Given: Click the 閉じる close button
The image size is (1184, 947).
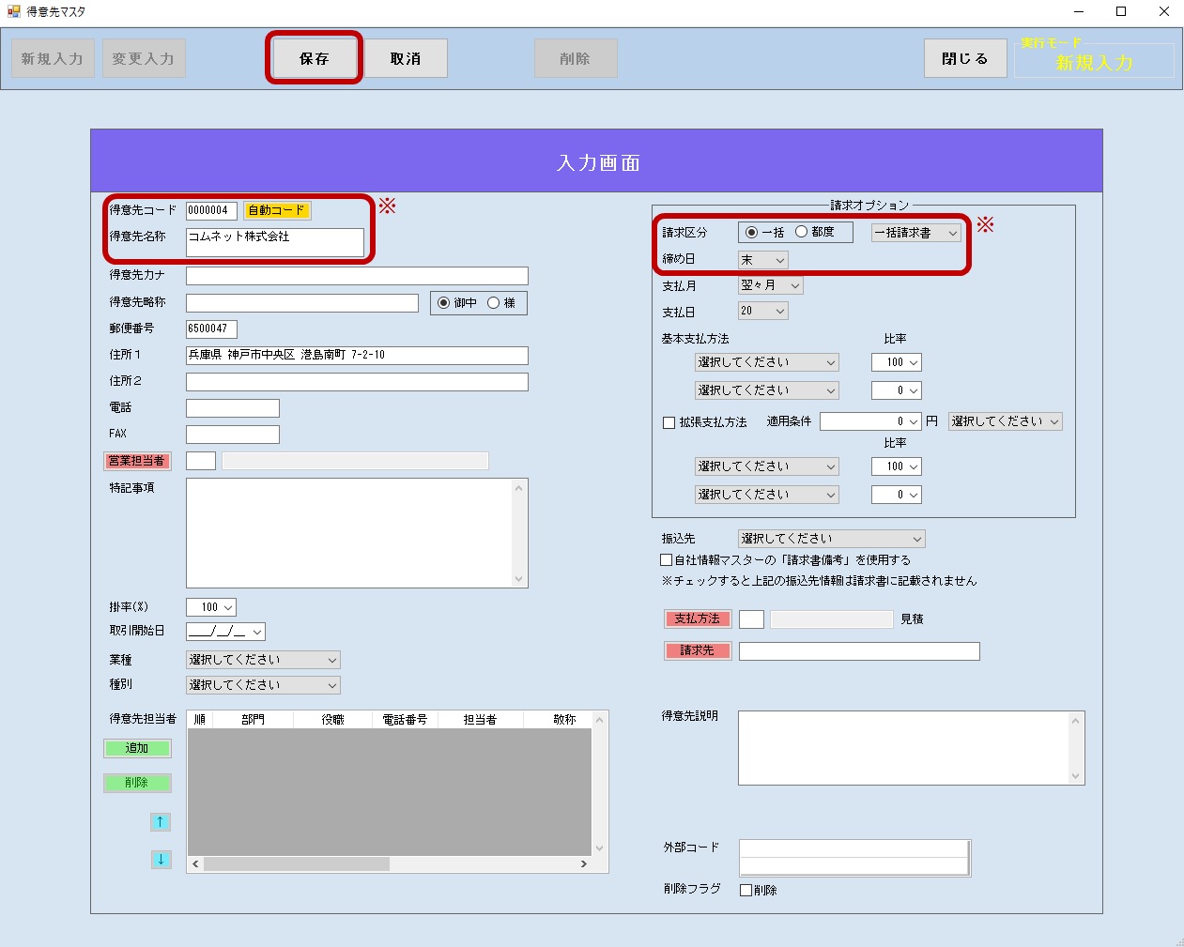Looking at the screenshot, I should [x=965, y=58].
